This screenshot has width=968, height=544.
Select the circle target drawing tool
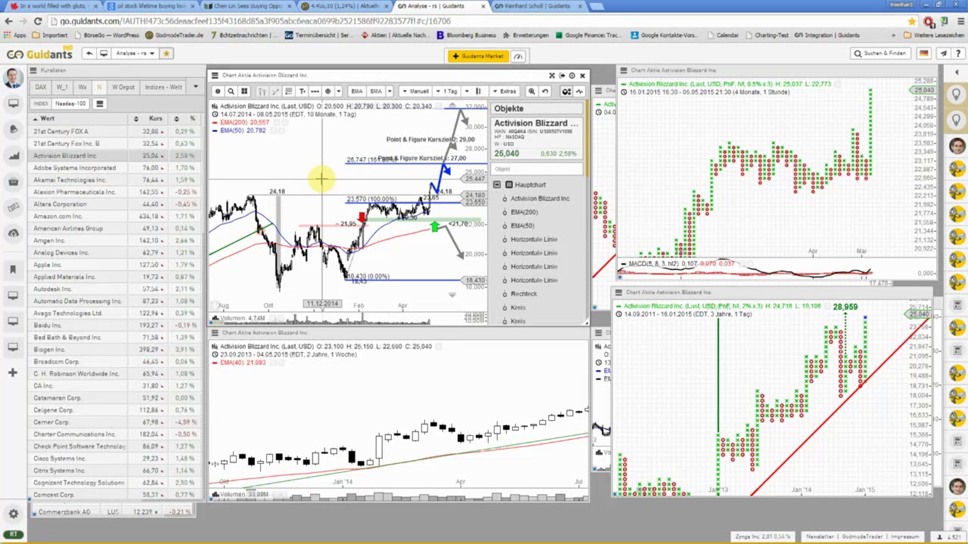tap(328, 91)
